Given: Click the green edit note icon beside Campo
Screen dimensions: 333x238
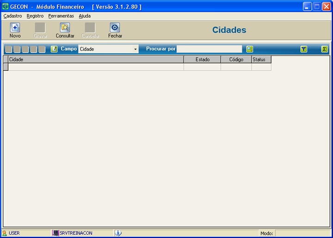Looking at the screenshot, I should point(54,49).
